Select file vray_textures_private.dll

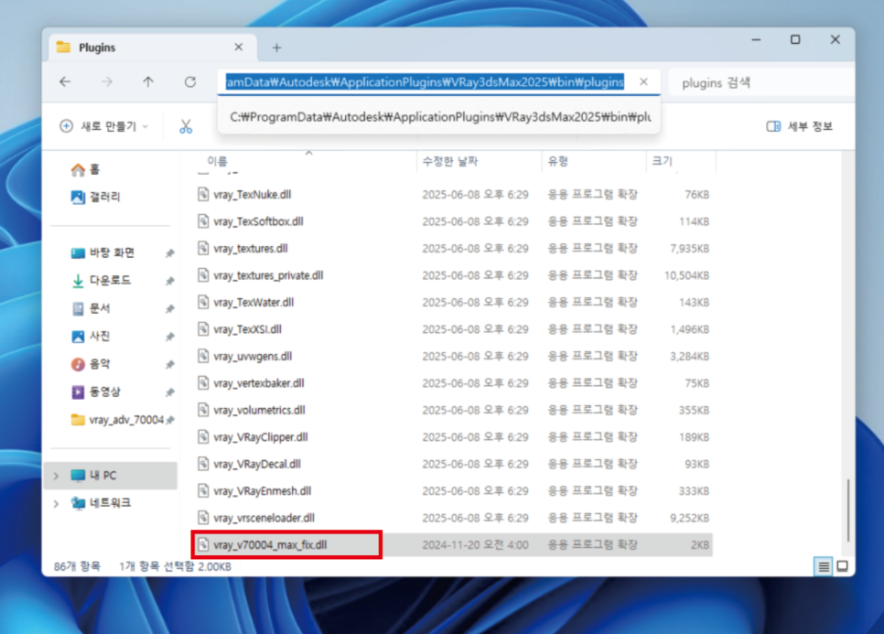(x=268, y=275)
